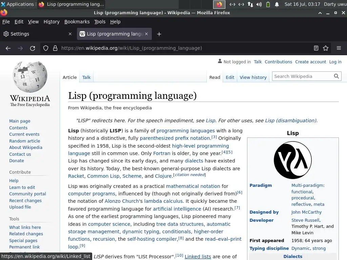View site security padlock info

pyautogui.click(x=55, y=48)
